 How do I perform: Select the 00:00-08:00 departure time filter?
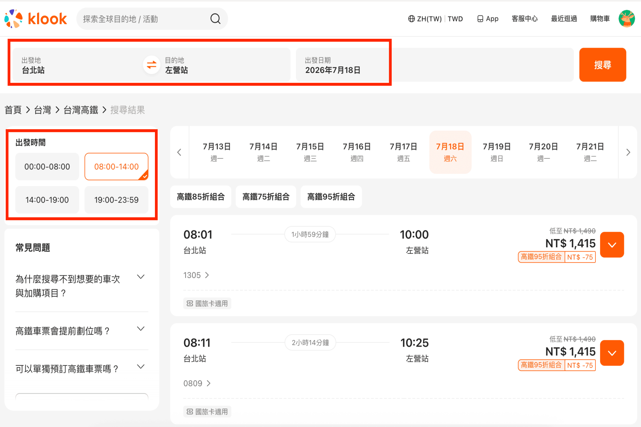point(47,167)
